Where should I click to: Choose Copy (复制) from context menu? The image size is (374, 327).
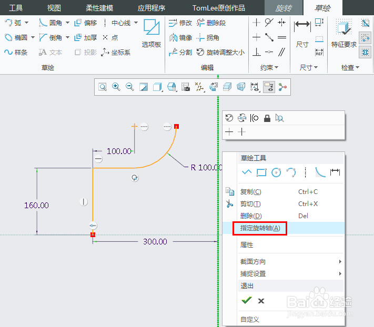tap(284, 192)
